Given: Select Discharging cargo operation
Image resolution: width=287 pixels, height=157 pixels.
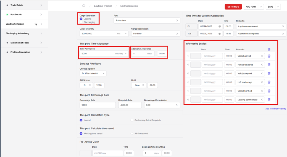Looking at the screenshot, I should pos(81,22).
